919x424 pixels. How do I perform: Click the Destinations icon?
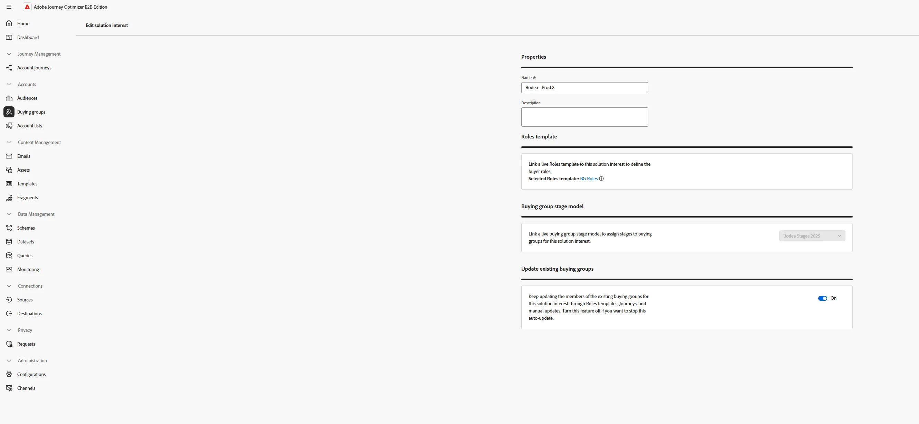coord(9,314)
